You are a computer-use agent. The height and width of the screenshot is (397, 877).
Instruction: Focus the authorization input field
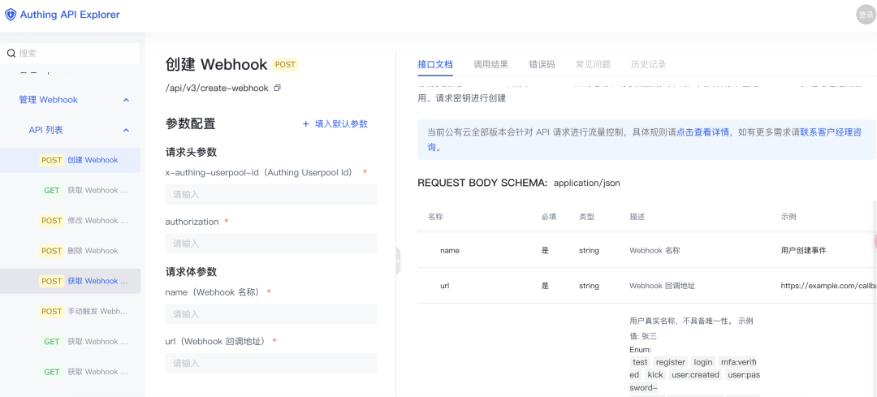click(x=270, y=244)
